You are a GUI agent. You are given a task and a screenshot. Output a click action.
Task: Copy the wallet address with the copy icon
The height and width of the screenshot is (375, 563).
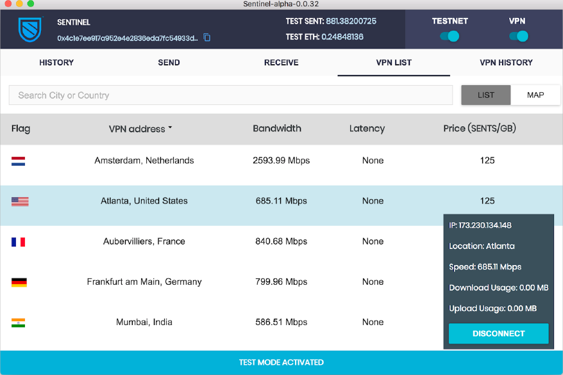click(207, 37)
